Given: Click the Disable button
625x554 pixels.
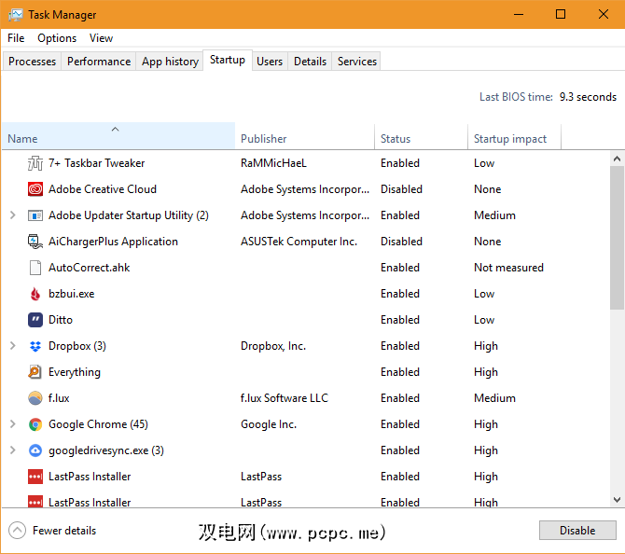Looking at the screenshot, I should 577,531.
